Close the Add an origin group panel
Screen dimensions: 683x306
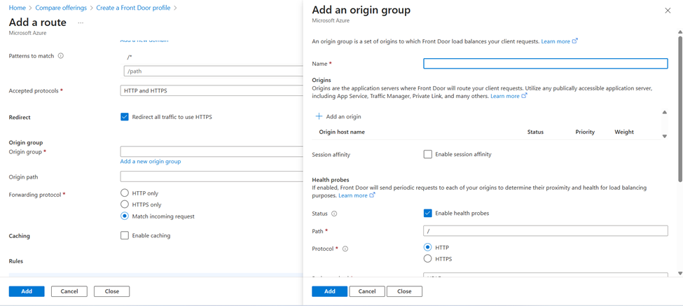tap(668, 11)
